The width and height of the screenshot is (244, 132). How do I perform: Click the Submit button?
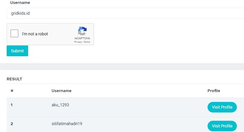click(x=17, y=51)
